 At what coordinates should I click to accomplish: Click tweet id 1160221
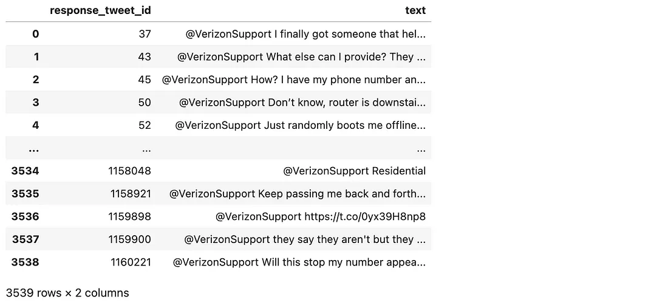pyautogui.click(x=131, y=262)
